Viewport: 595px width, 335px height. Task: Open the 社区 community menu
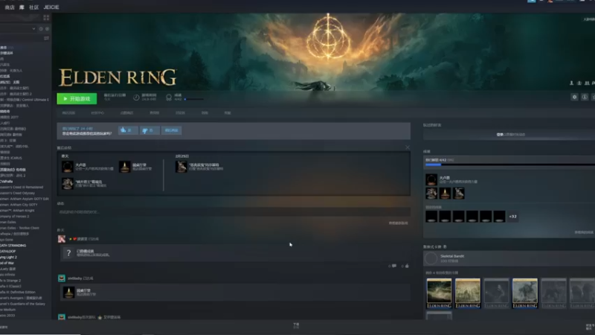(33, 7)
